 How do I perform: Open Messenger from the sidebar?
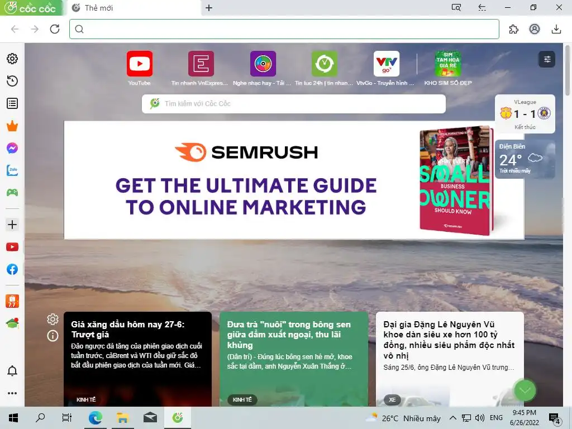[12, 148]
